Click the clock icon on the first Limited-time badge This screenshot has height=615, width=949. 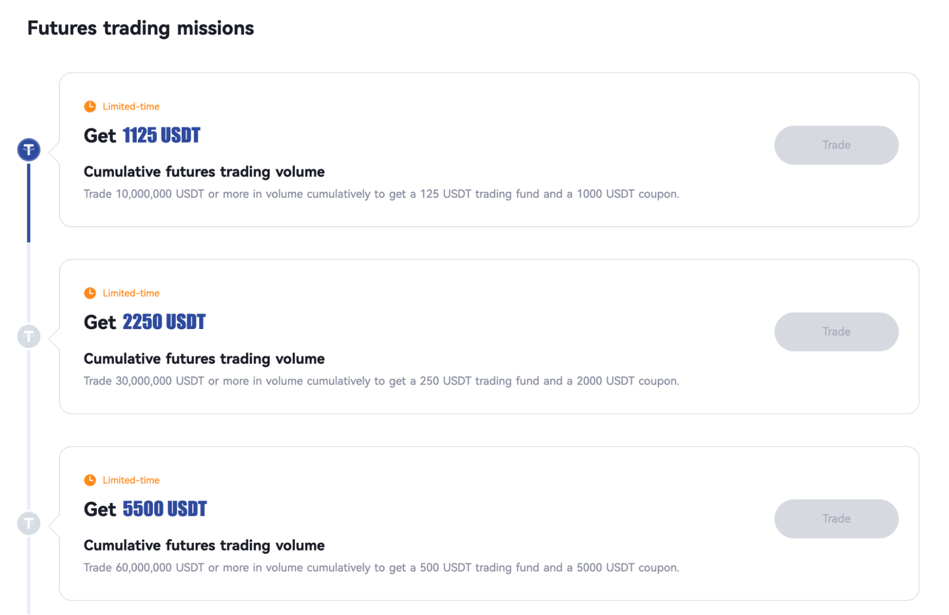[x=90, y=106]
